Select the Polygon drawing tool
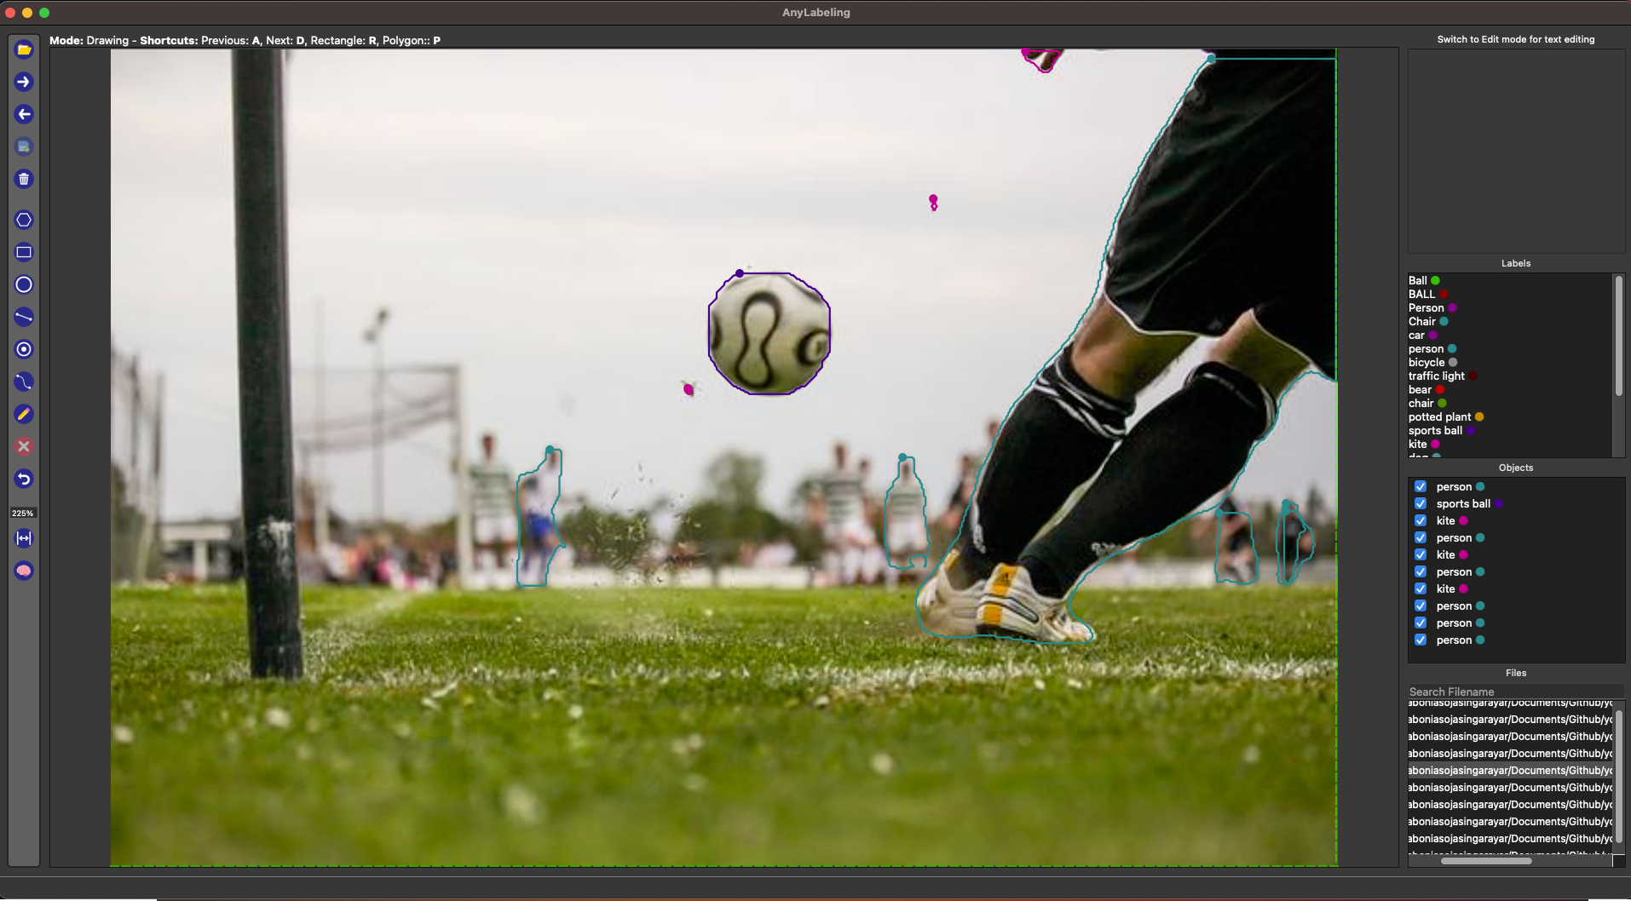Viewport: 1631px width, 901px height. pyautogui.click(x=24, y=220)
